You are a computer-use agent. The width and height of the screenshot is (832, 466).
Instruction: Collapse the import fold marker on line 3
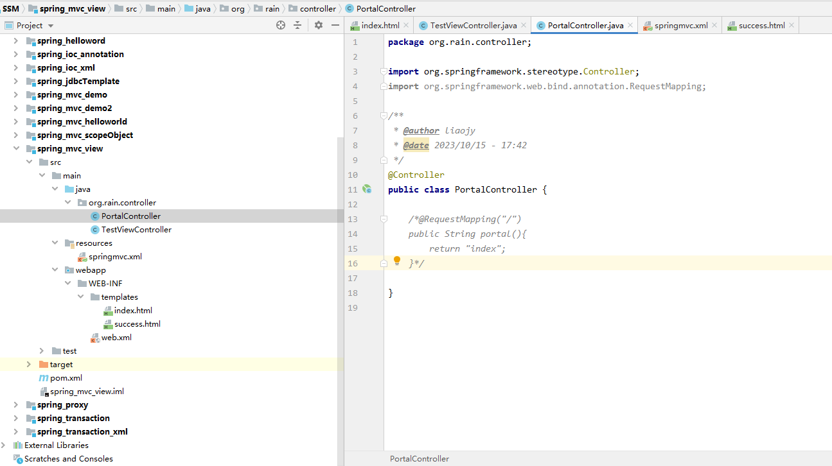384,71
